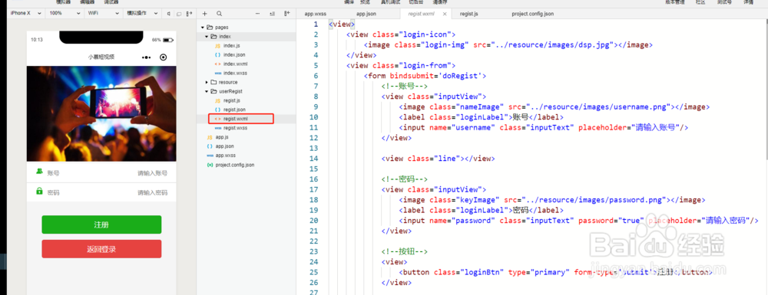Click the 账号 label in simulator form
The height and width of the screenshot is (295, 768).
pos(54,173)
